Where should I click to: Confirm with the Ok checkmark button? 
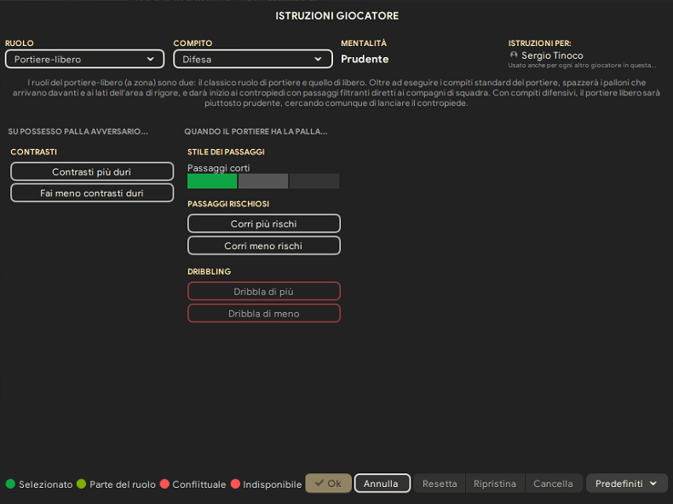coord(328,484)
